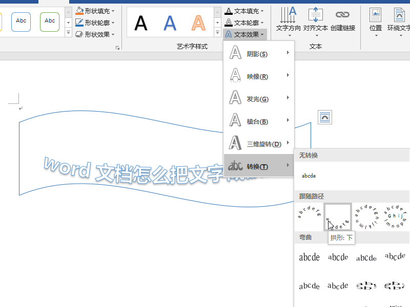This screenshot has height=307, width=410.
Task: Open the 阴影(S) shadow submenu
Action: 259,53
